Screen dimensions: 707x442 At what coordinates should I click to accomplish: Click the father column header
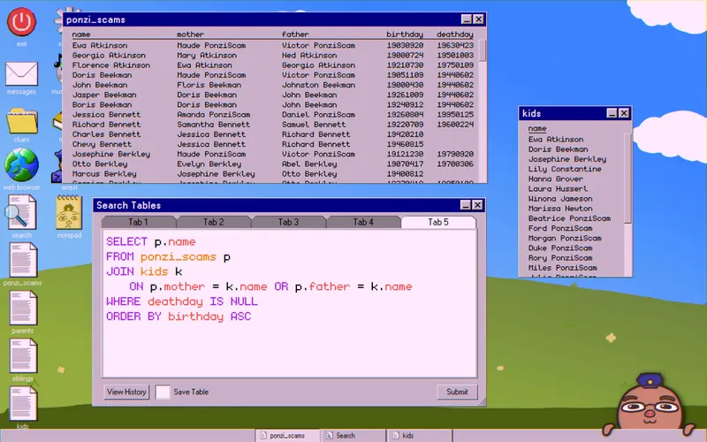(x=295, y=34)
